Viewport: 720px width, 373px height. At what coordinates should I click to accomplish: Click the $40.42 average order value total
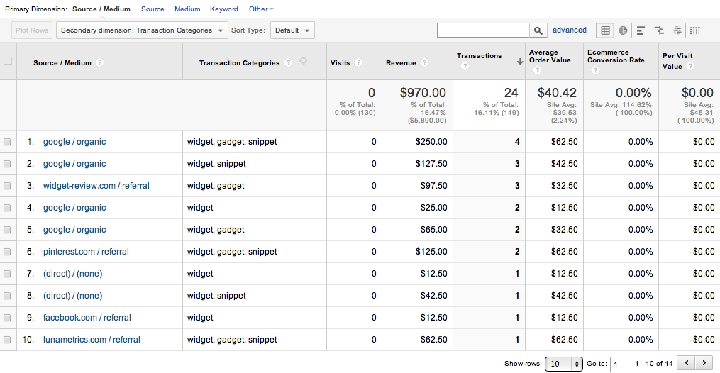click(x=557, y=93)
